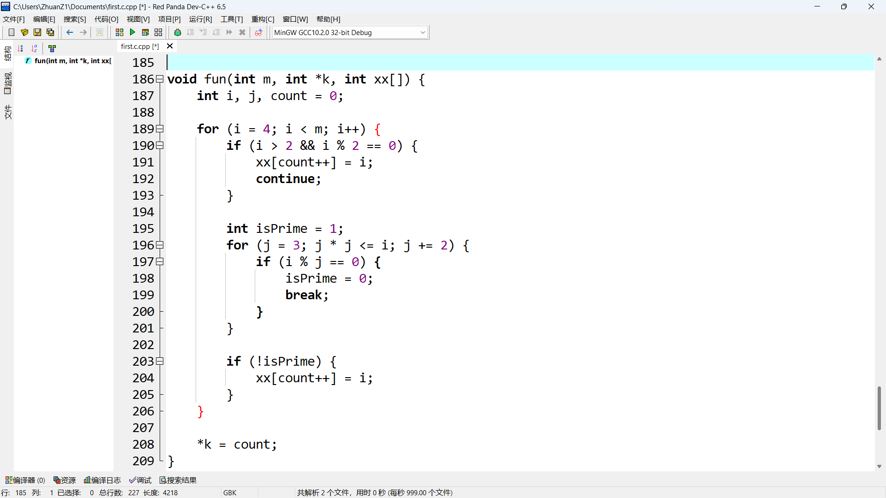Image resolution: width=886 pixels, height=498 pixels.
Task: Select fun(int m, int *k...) in structure tree
Action: (x=72, y=61)
